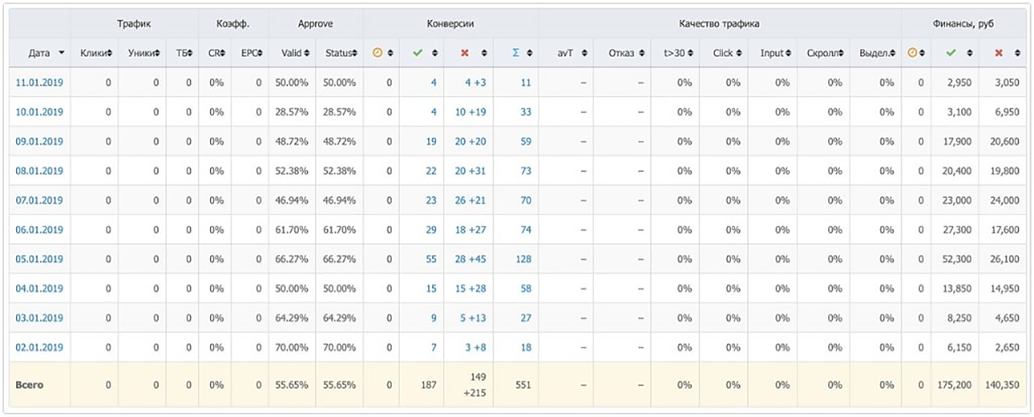Image resolution: width=1034 pixels, height=417 pixels.
Task: Open the 02.01.2019 date link
Action: click(x=39, y=347)
